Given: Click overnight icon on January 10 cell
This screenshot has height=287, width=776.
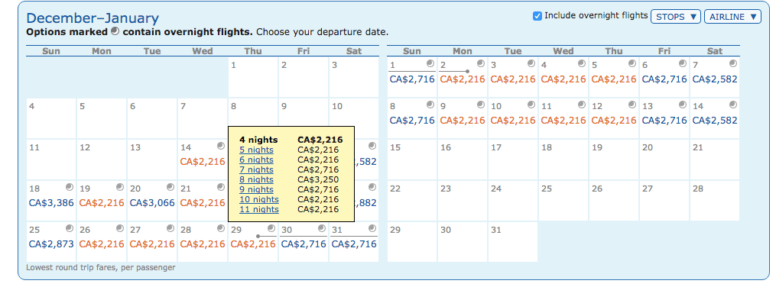Looking at the screenshot, I should (531, 105).
